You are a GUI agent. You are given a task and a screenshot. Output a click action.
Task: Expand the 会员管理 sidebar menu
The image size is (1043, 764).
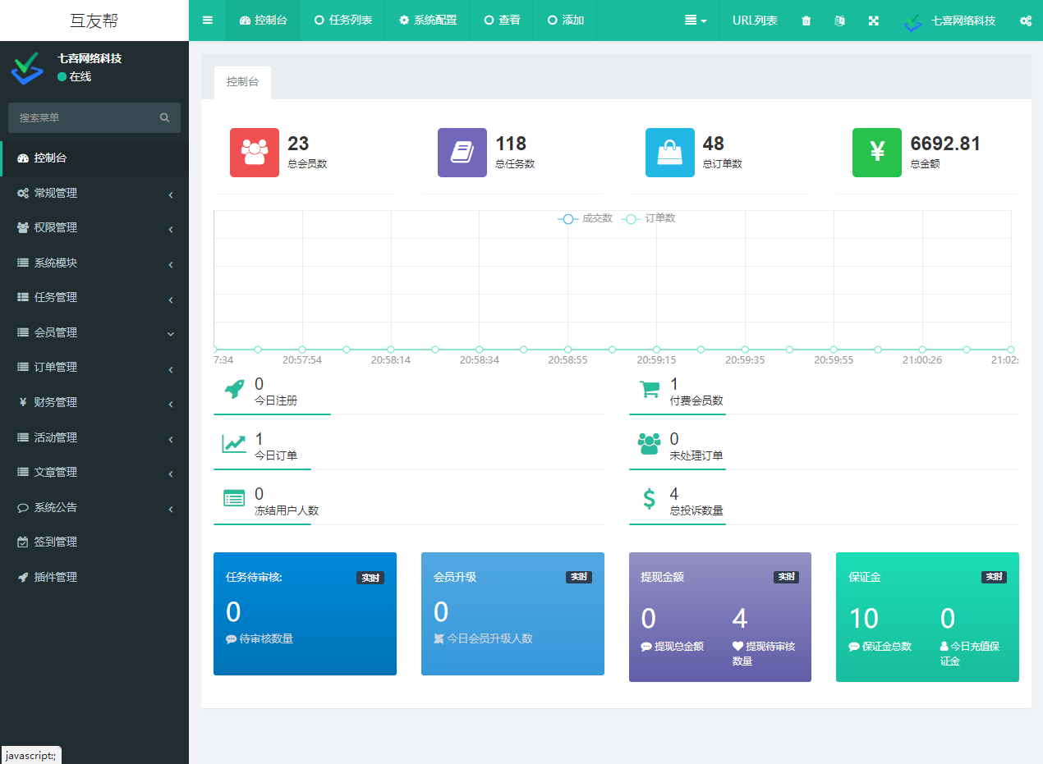pos(94,333)
